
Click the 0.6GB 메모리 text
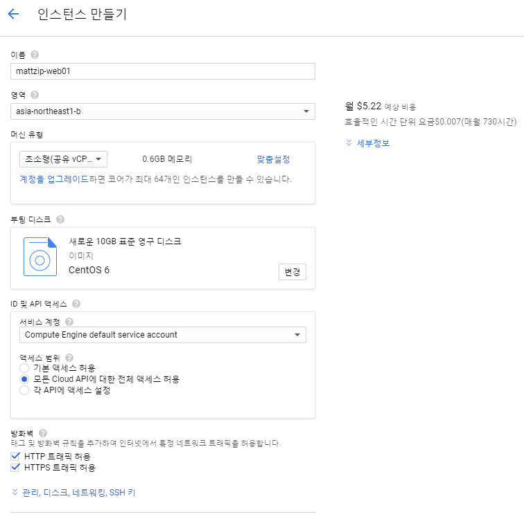167,159
